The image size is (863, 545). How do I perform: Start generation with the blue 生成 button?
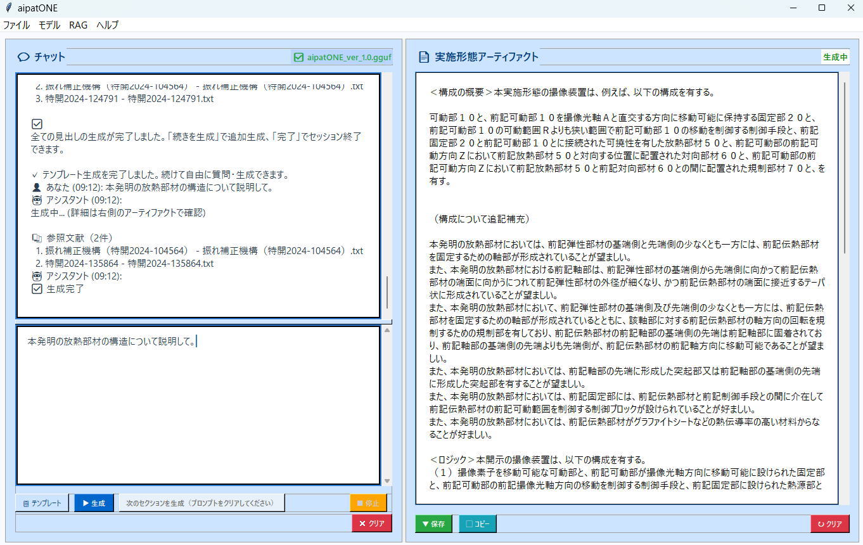click(x=94, y=503)
